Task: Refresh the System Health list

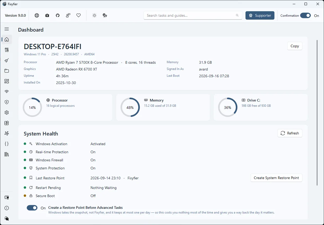Action: pos(290,133)
